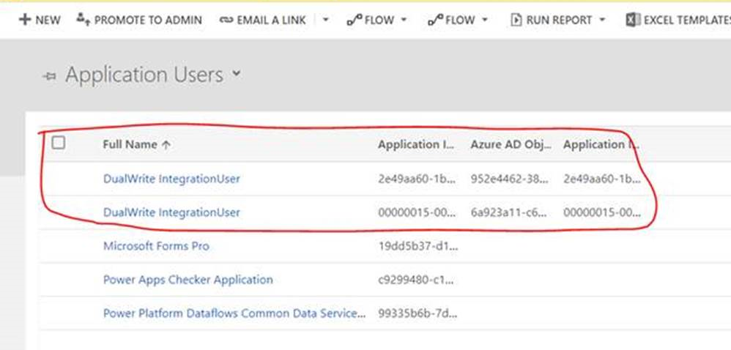
Task: Click the Excel Templates icon
Action: click(632, 20)
